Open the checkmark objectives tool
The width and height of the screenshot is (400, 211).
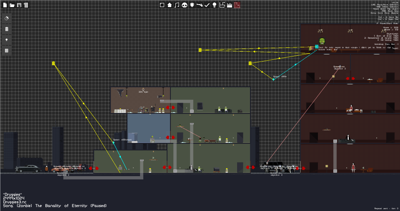click(x=207, y=5)
